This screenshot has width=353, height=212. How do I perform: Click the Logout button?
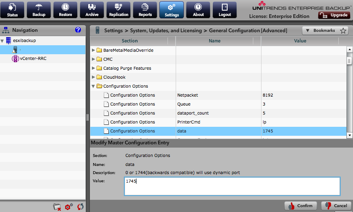(225, 10)
